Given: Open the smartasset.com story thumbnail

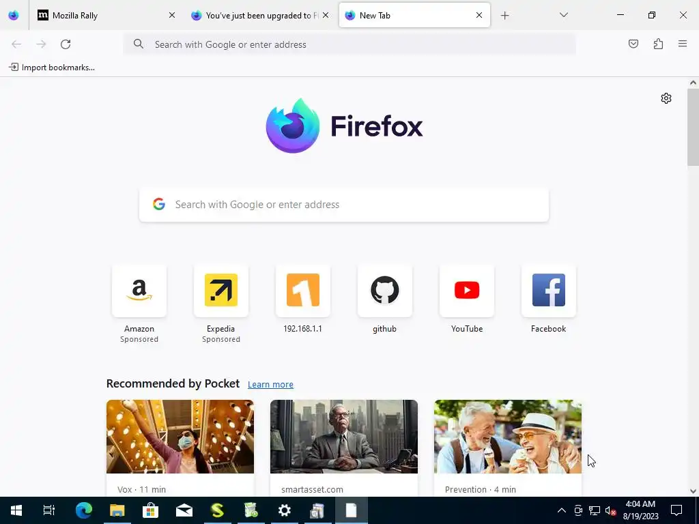Looking at the screenshot, I should (x=344, y=437).
